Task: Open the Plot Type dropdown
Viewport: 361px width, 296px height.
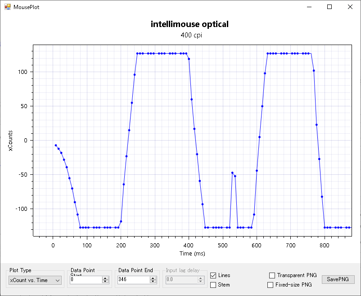Action: pyautogui.click(x=35, y=280)
